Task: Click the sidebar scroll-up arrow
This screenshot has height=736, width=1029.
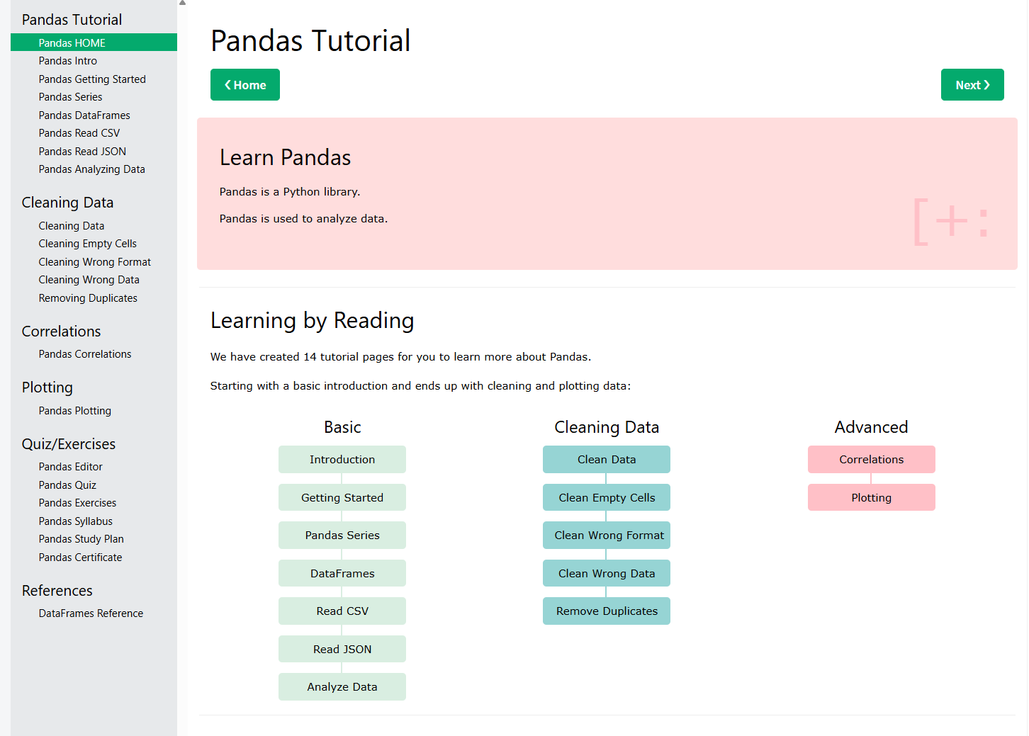Action: (181, 4)
